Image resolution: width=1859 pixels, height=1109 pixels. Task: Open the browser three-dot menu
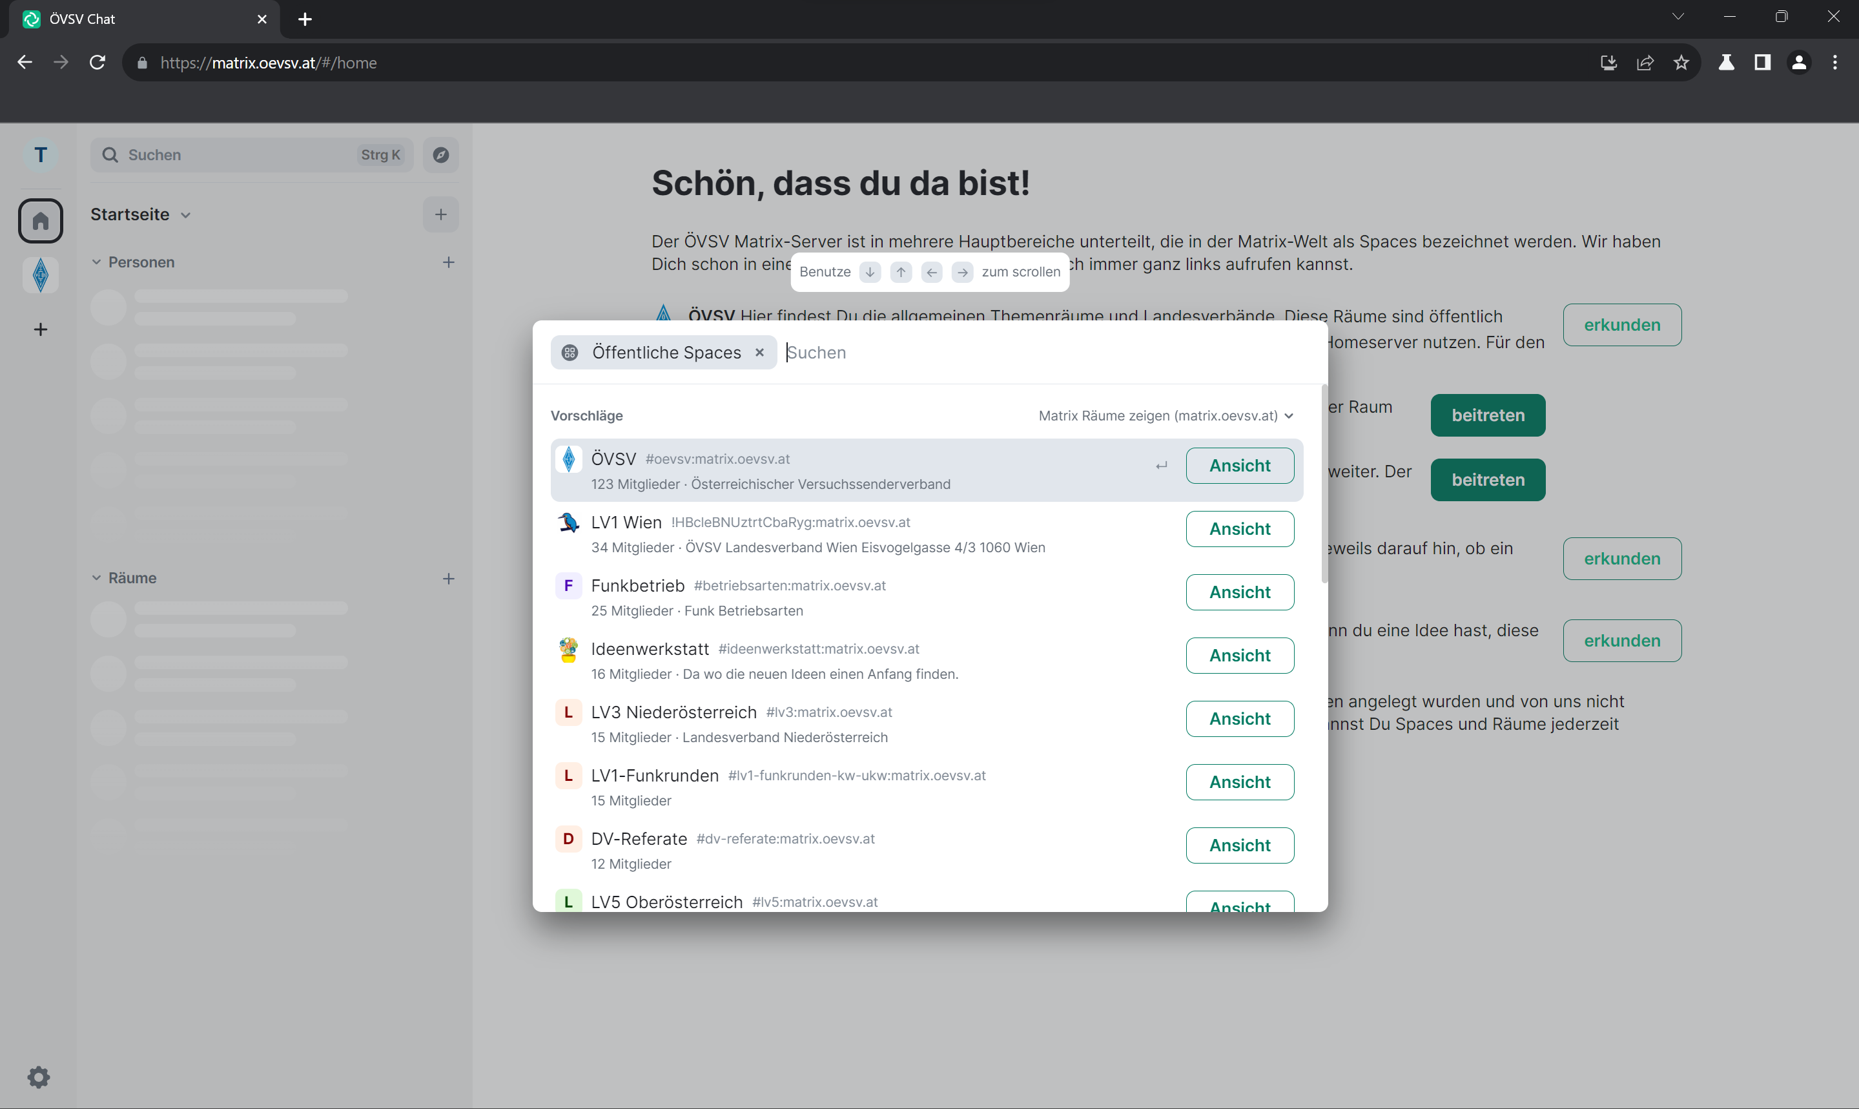(1835, 63)
